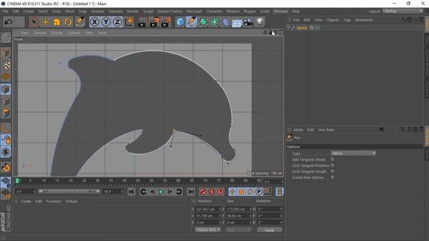Open the Floor environment icon
The image size is (429, 241).
point(237,22)
